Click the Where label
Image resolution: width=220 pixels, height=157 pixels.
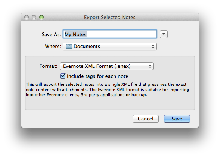click(53, 46)
